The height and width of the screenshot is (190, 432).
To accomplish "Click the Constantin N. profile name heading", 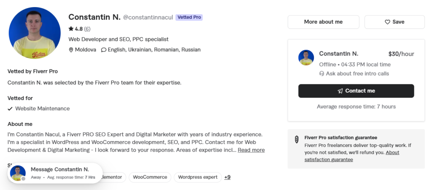I will [x=94, y=17].
